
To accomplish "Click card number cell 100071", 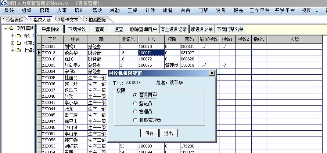I will 151,53.
